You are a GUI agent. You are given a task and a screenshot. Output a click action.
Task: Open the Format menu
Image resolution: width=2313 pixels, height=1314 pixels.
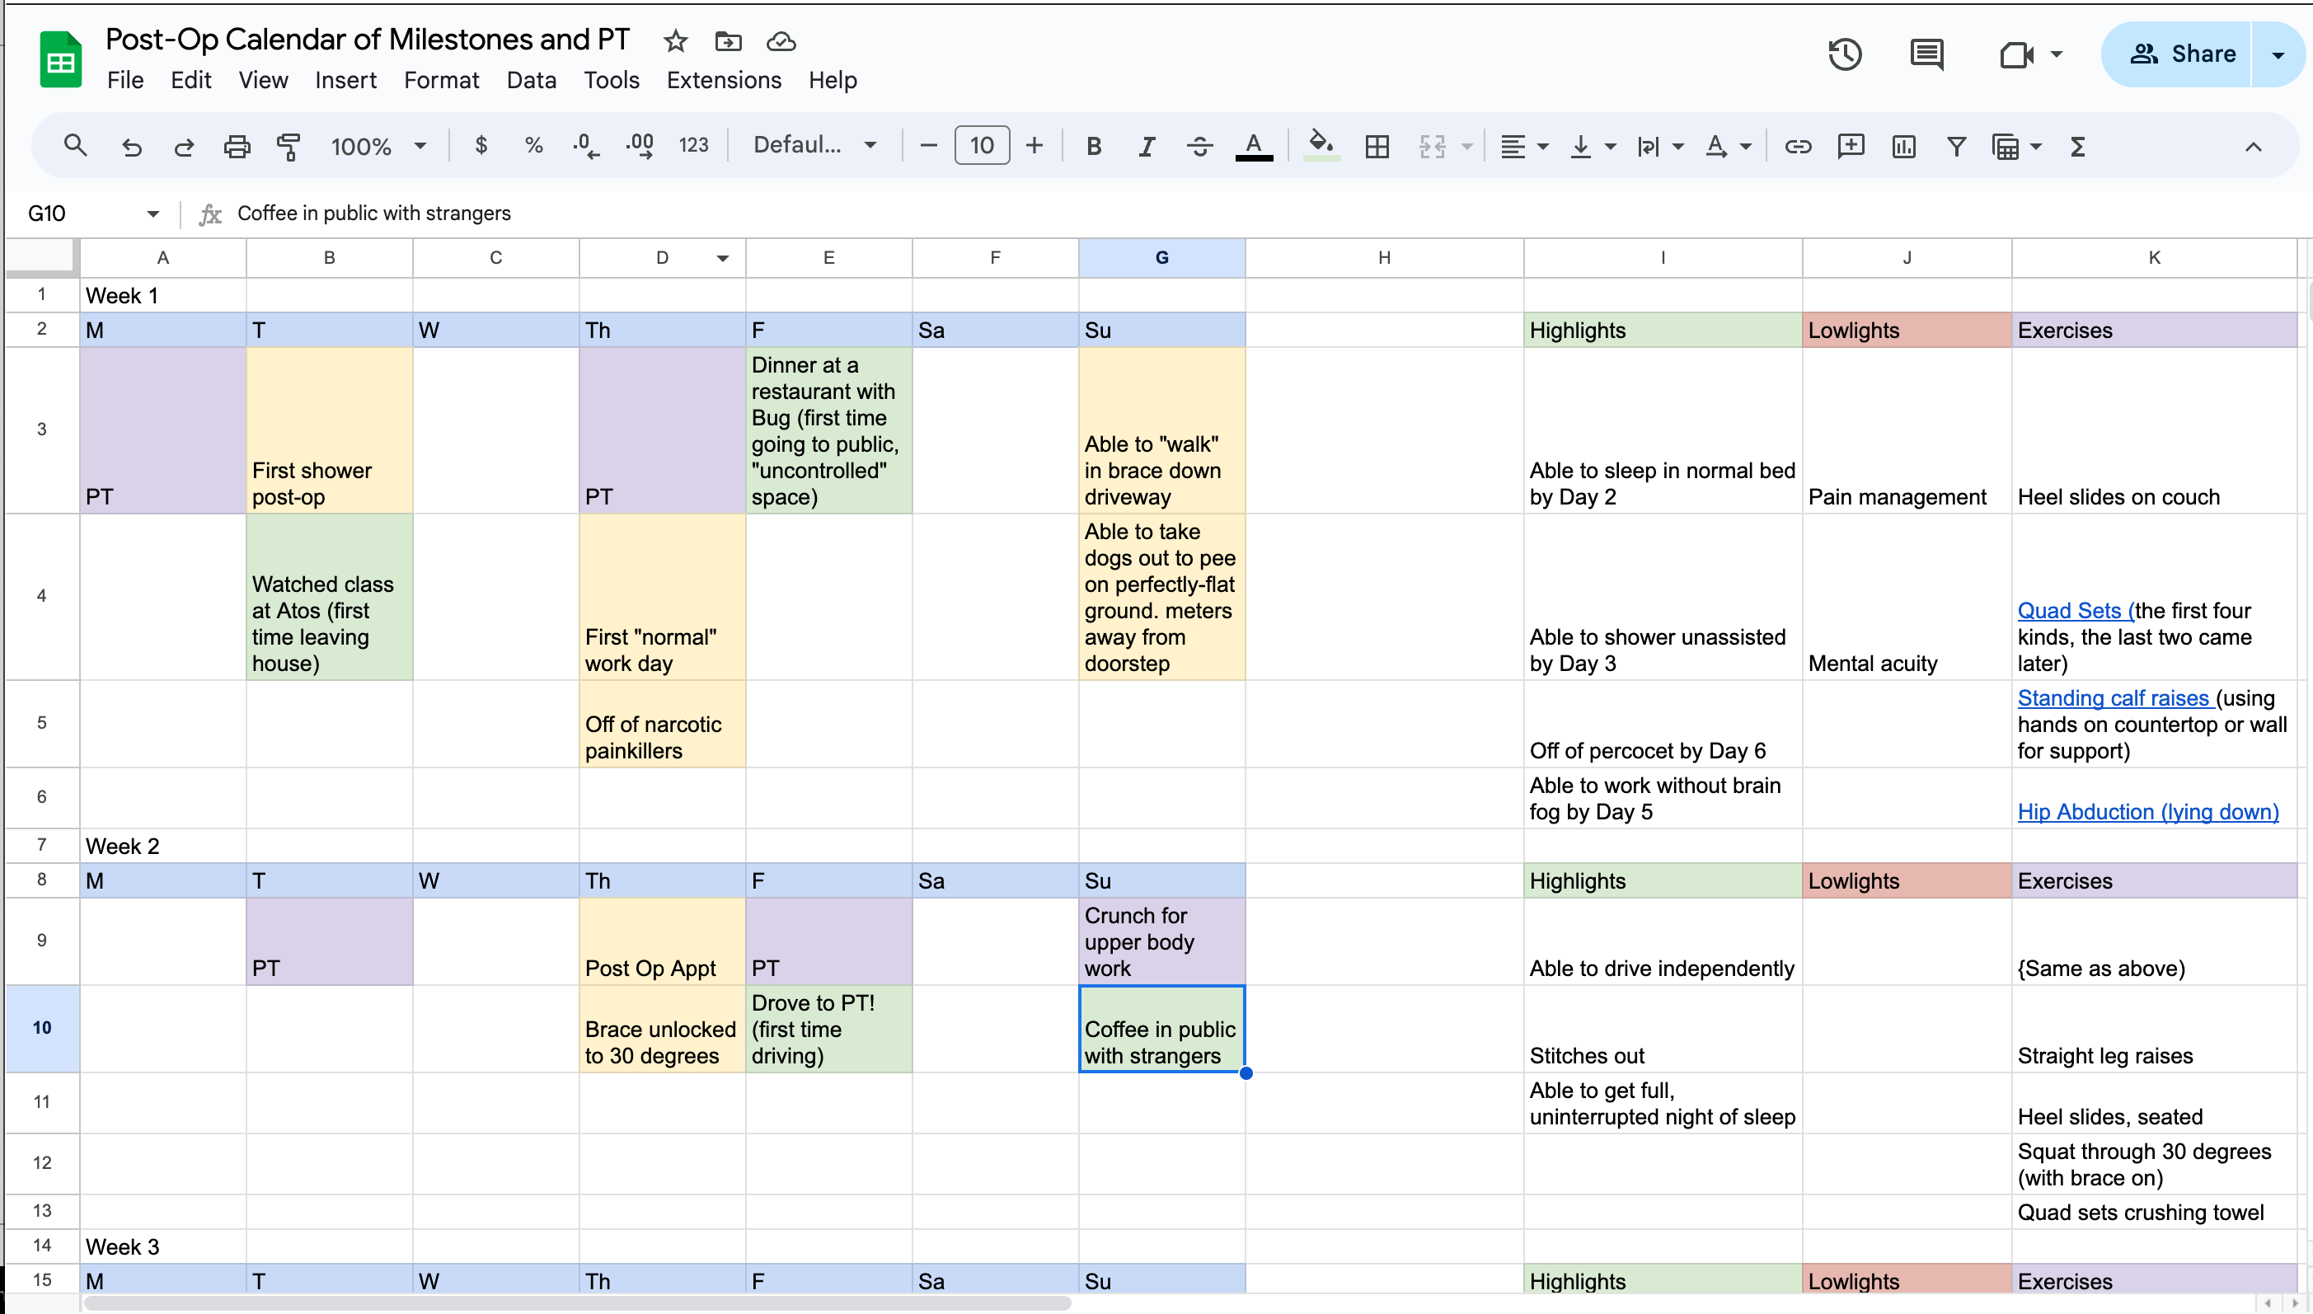(x=441, y=80)
